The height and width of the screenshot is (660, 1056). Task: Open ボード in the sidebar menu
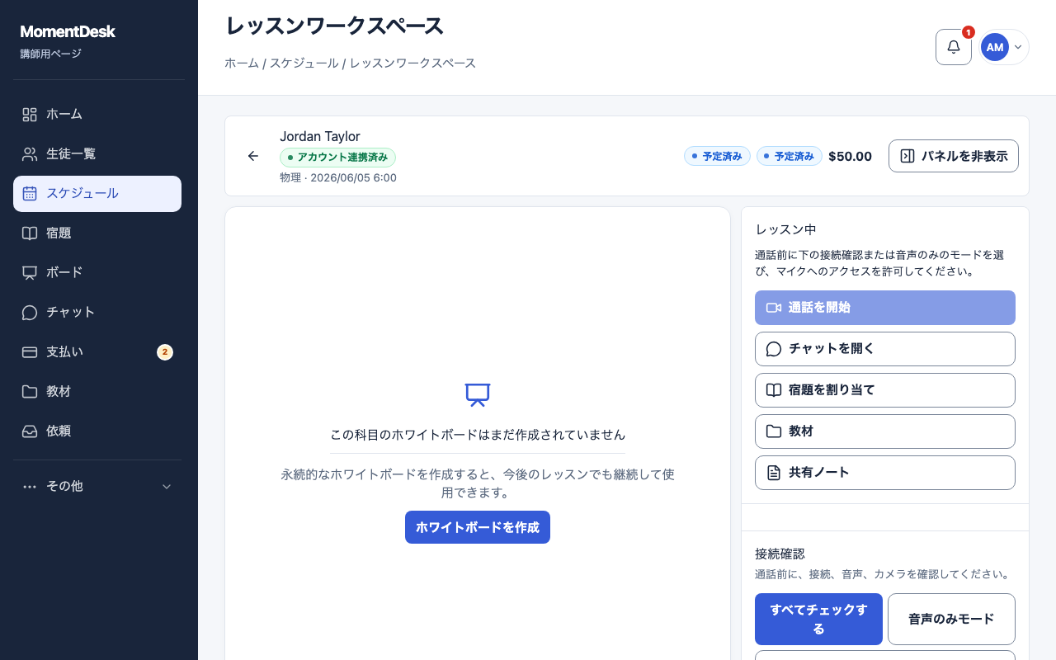coord(97,273)
